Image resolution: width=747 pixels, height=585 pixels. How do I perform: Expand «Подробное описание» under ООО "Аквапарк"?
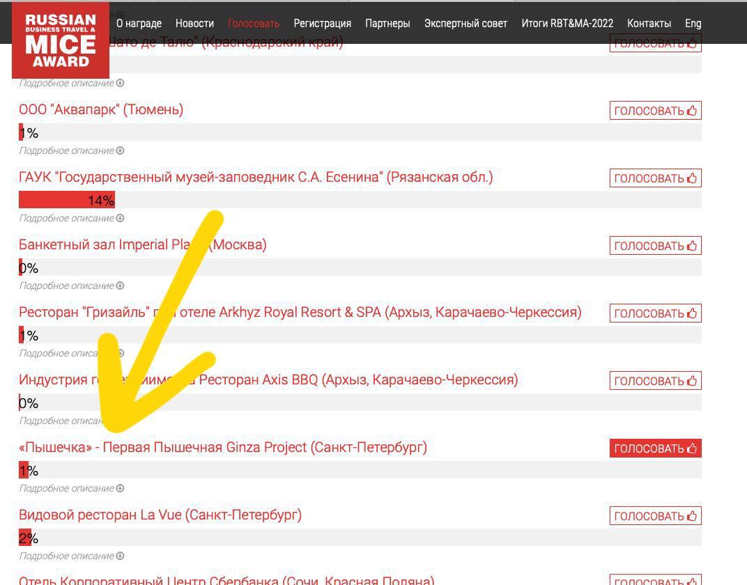[x=72, y=151]
